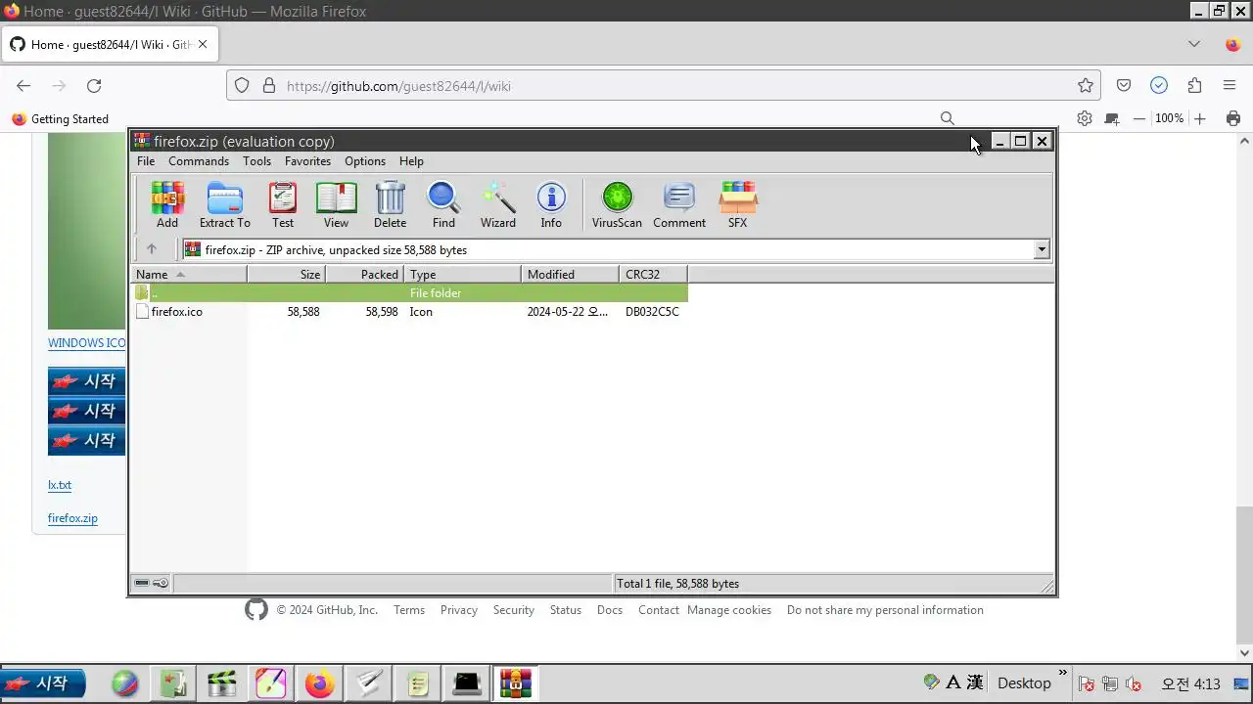Image resolution: width=1253 pixels, height=704 pixels.
Task: Open Firefox Pocket save icon
Action: (x=1124, y=86)
